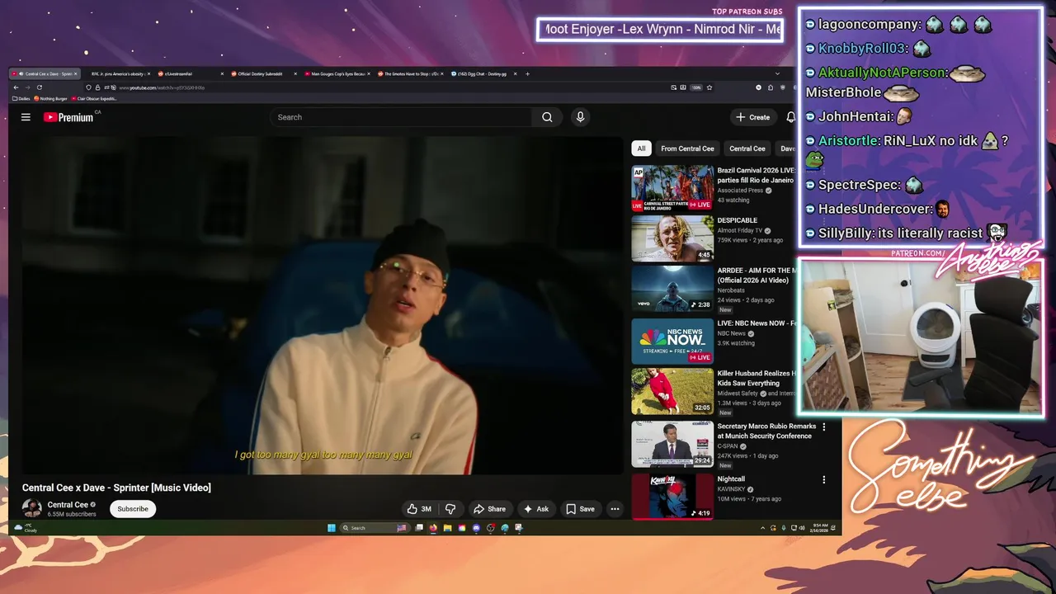
Task: Dislike the Sprinter video
Action: pyautogui.click(x=450, y=509)
